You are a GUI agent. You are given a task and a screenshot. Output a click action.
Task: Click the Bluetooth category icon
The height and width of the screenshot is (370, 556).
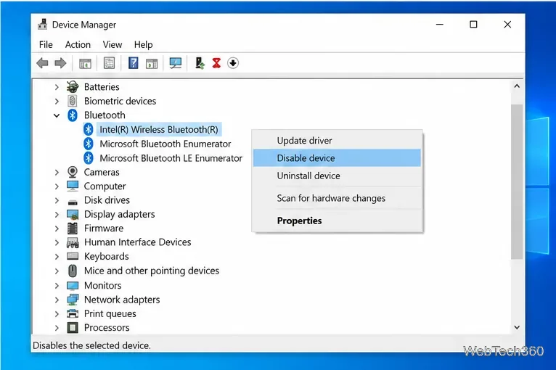pyautogui.click(x=73, y=115)
